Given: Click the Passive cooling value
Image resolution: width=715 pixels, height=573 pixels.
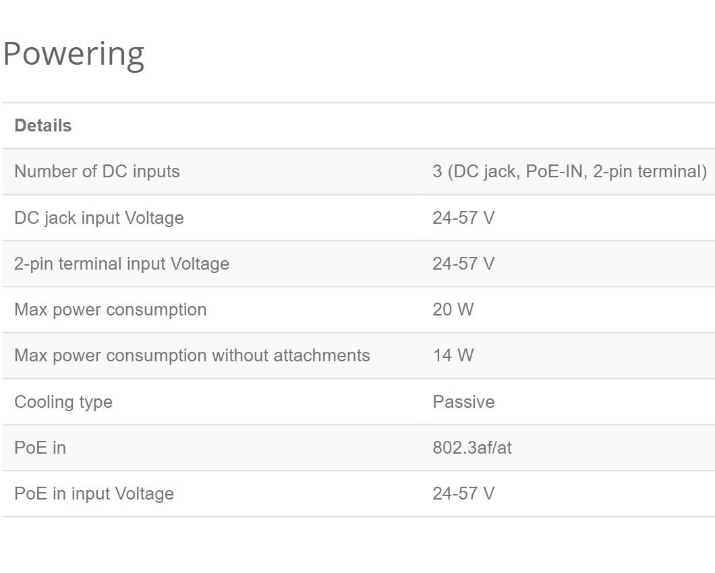Looking at the screenshot, I should tap(463, 402).
